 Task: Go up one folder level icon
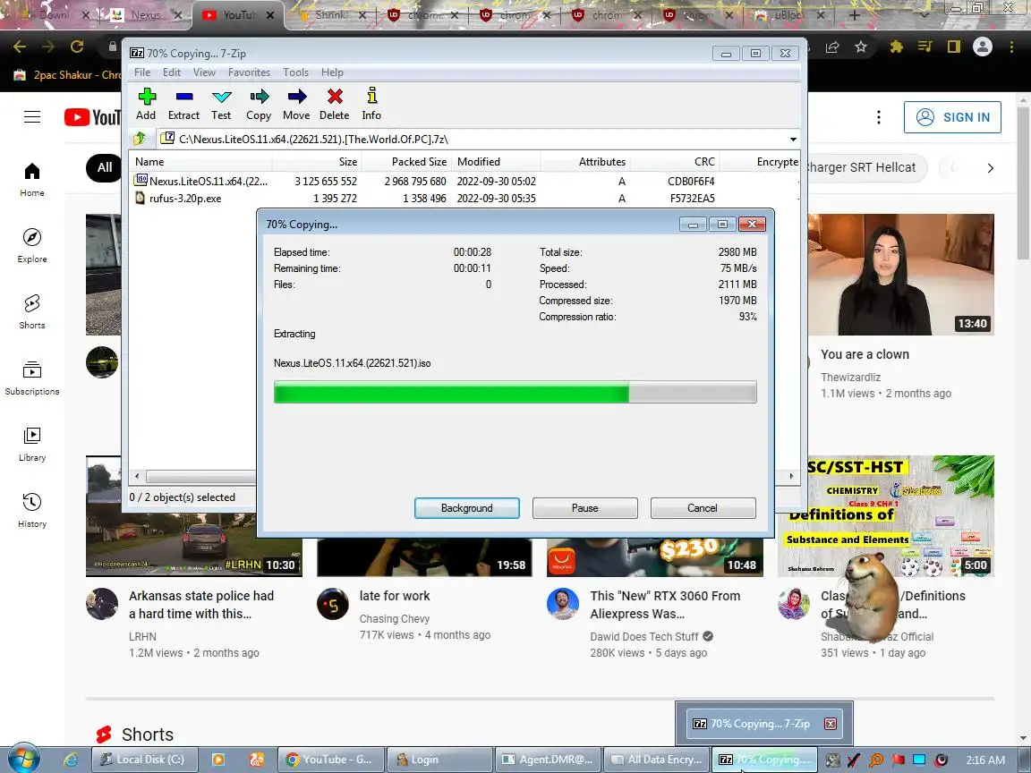click(x=140, y=139)
